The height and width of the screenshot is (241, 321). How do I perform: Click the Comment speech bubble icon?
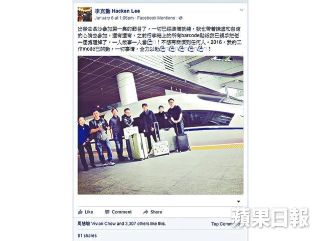(x=107, y=212)
